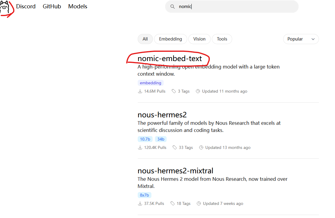Click the Ollama llama logo
Screen dimensions: 335x218
click(x=6, y=7)
